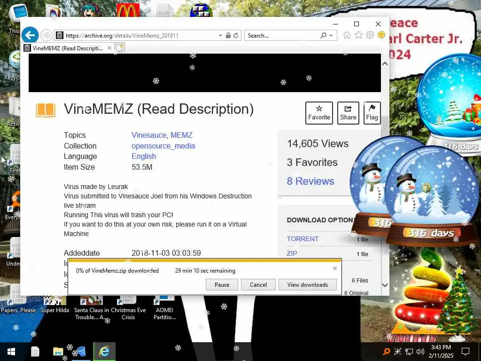Open the search provider dropdown arrow
The width and height of the screenshot is (481, 361).
(x=331, y=36)
